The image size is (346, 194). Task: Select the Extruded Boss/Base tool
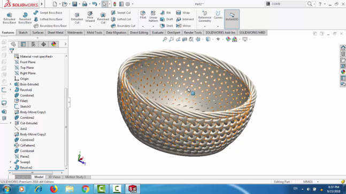[9, 18]
